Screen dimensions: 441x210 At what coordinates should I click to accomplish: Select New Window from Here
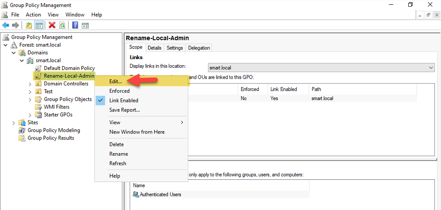(141, 132)
